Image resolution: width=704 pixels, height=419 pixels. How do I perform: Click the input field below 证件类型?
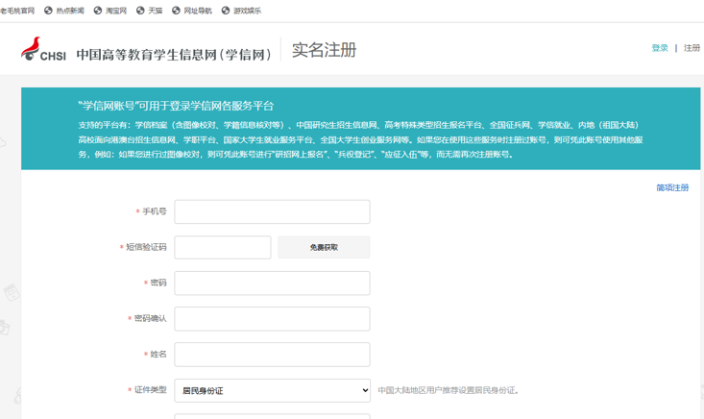[x=272, y=416]
